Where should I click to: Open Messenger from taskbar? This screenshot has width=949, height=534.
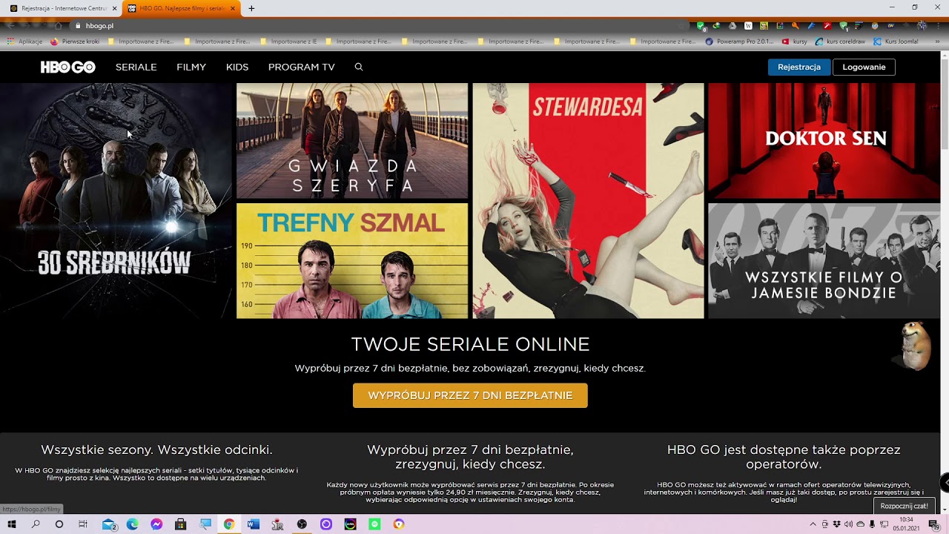(x=156, y=524)
